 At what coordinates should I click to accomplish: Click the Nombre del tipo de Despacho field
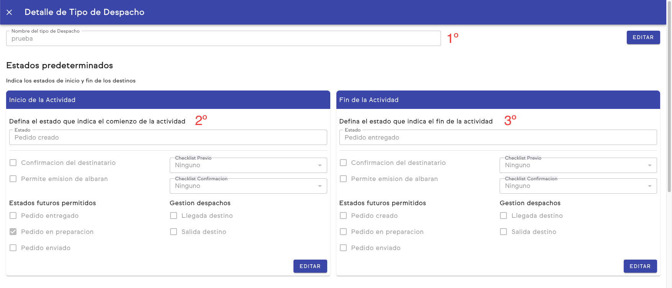point(223,38)
